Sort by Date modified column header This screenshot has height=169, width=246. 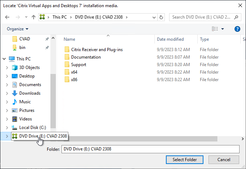click(170, 39)
